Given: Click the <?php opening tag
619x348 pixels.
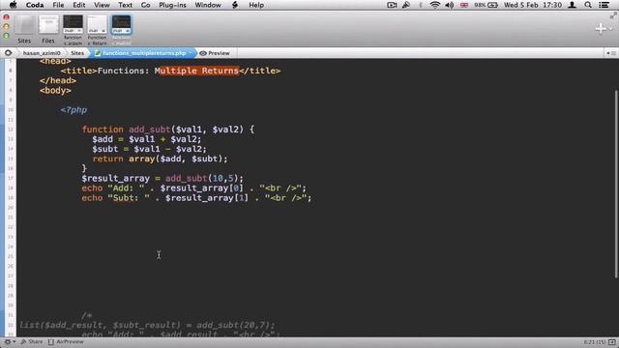Looking at the screenshot, I should pyautogui.click(x=74, y=110).
